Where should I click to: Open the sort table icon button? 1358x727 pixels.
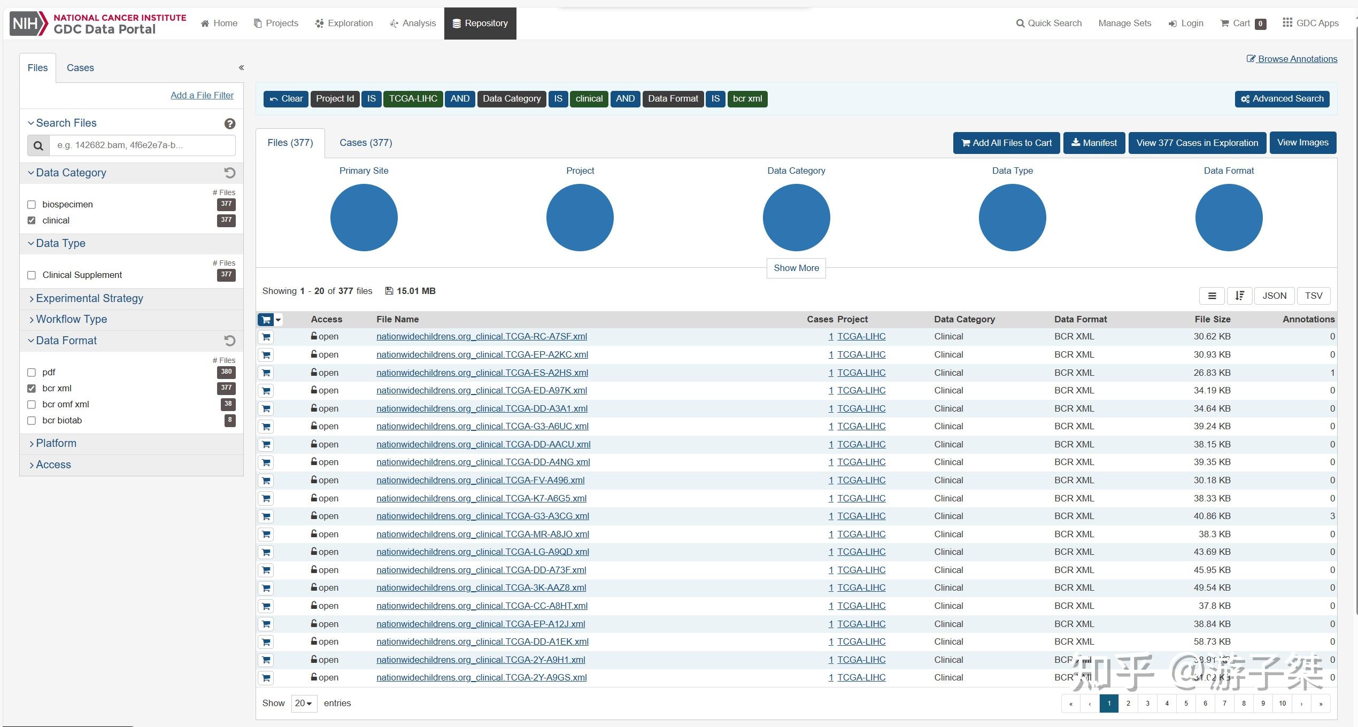point(1239,296)
